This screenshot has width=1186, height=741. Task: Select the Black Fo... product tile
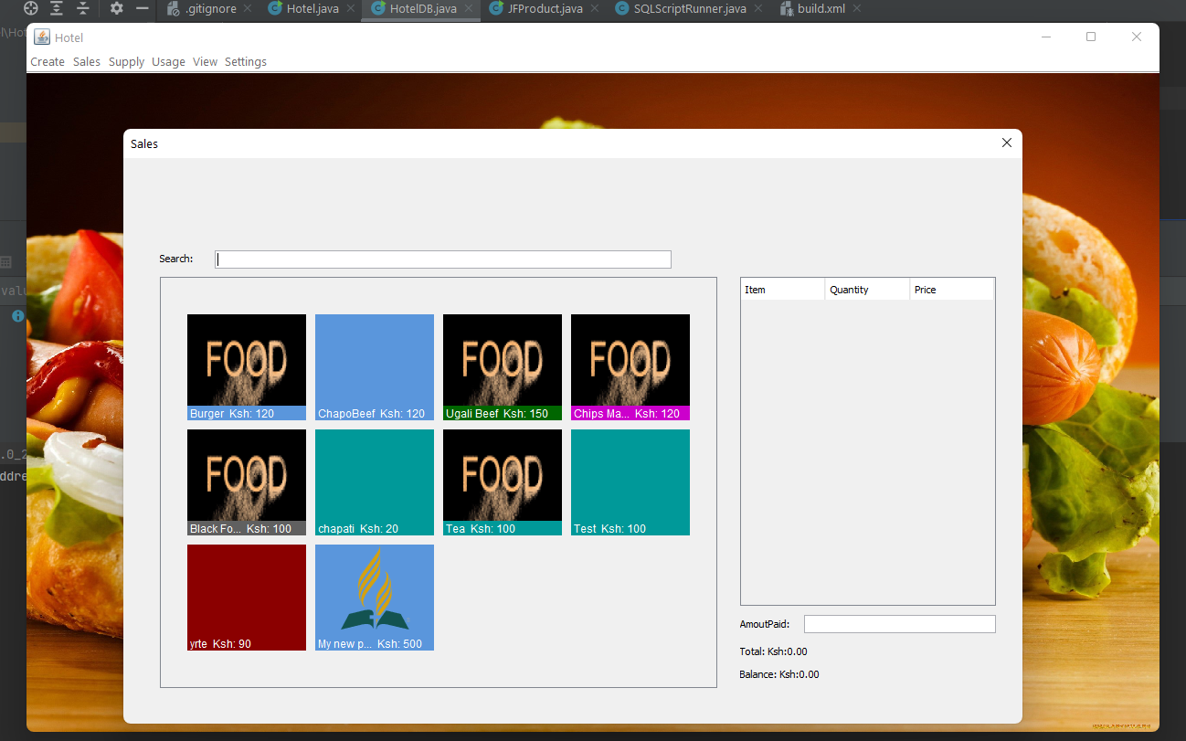point(247,482)
